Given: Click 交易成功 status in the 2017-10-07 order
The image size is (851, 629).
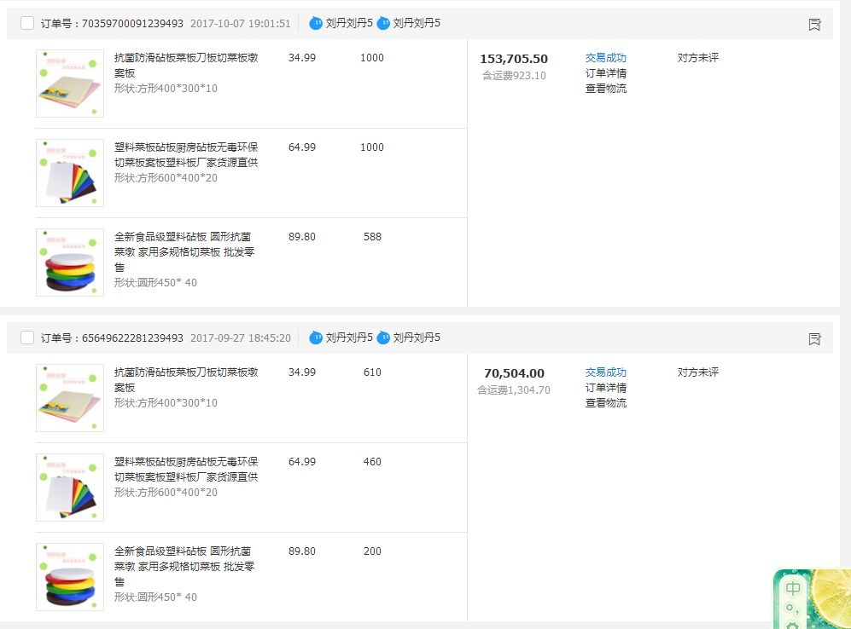Looking at the screenshot, I should click(605, 58).
